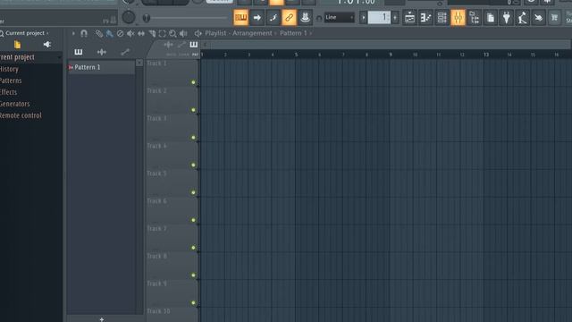Click the pattern number 1 field
The height and width of the screenshot is (322, 572).
click(379, 18)
